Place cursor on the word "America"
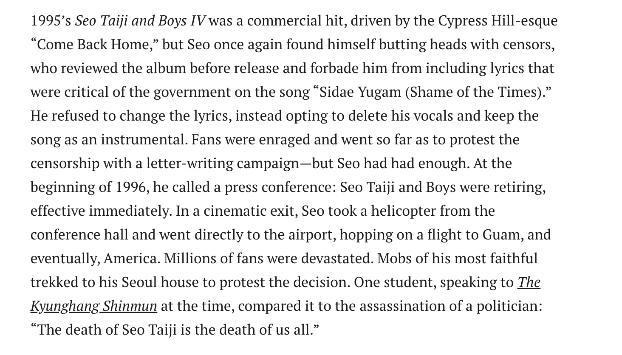Viewport: 622px width, 355px height. click(130, 259)
